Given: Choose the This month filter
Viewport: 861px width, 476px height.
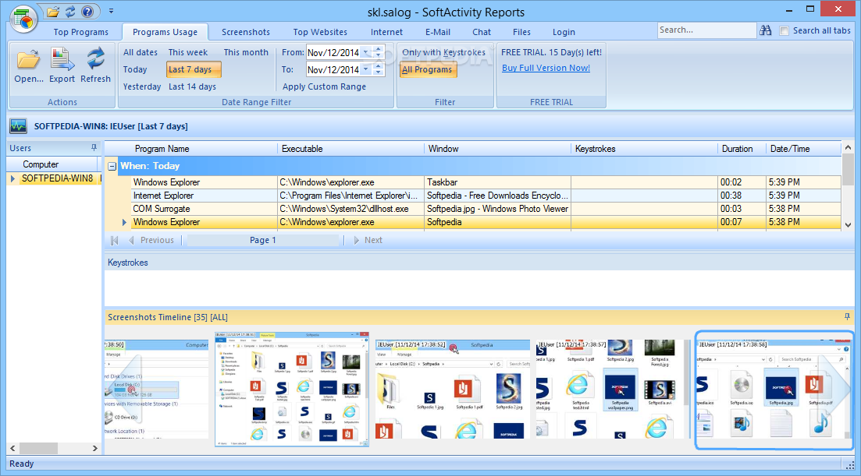Looking at the screenshot, I should point(246,52).
